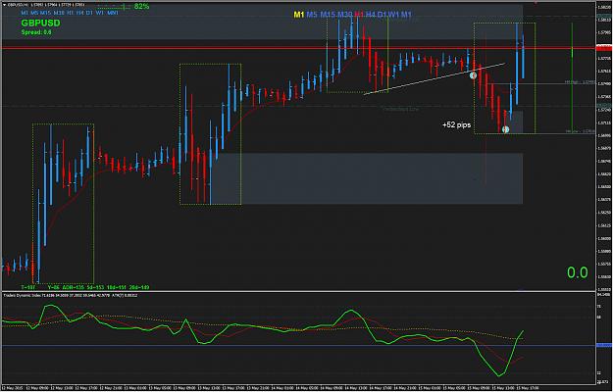Click the blue level line in the indicator window
613x392 pixels.
coord(299,346)
